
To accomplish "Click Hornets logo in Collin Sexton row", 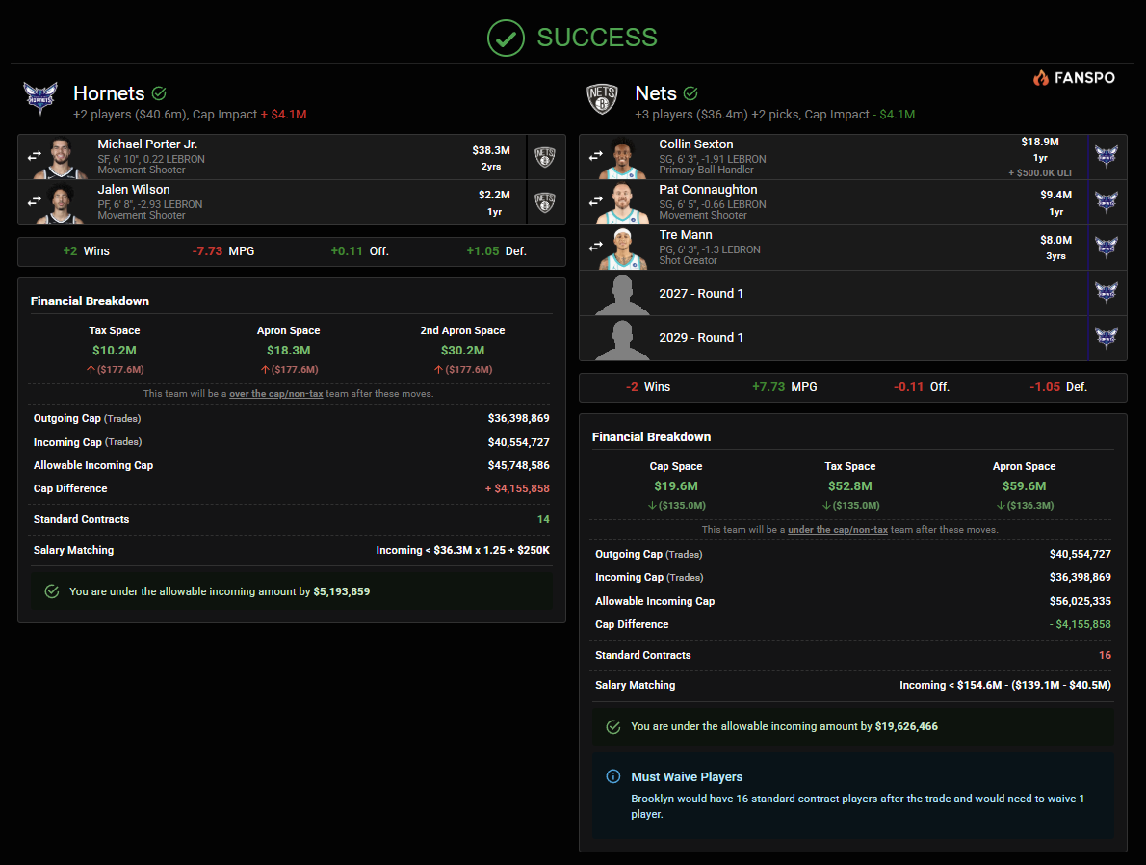I will coord(1107,156).
